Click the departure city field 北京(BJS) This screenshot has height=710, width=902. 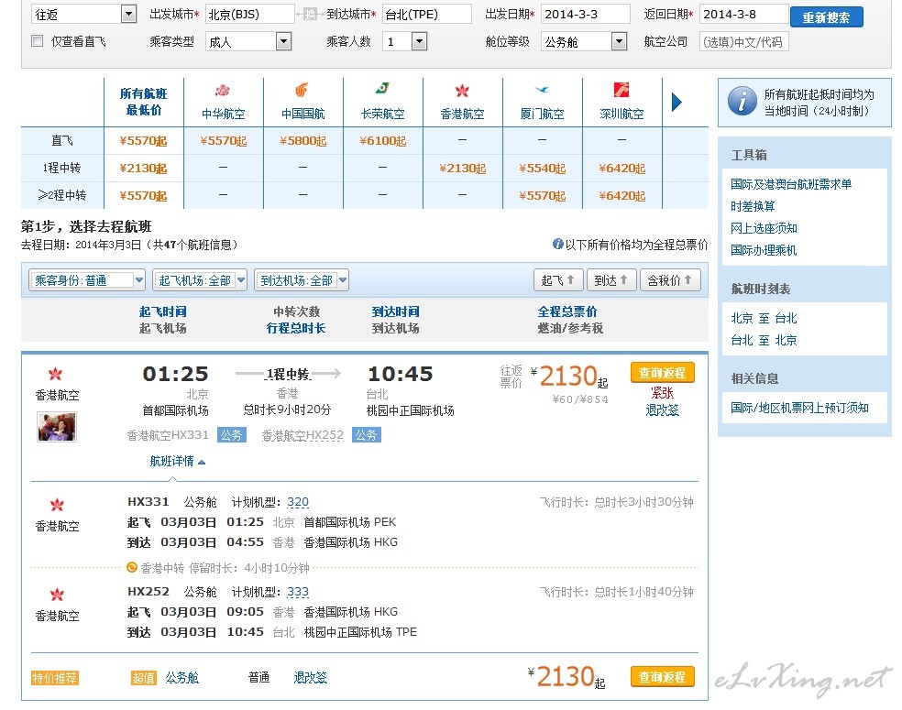250,15
